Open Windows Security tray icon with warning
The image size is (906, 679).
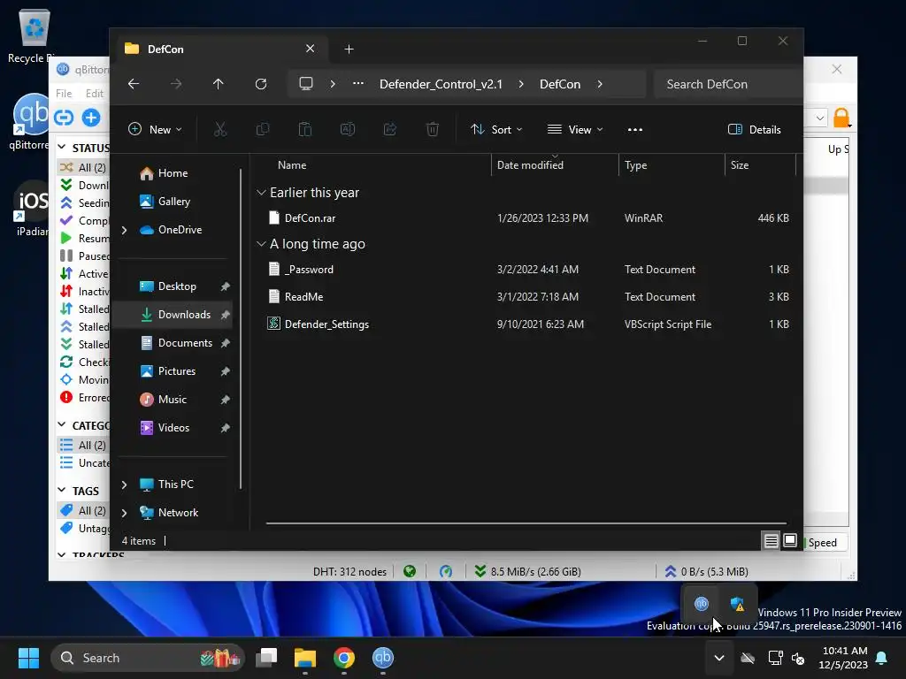click(737, 604)
